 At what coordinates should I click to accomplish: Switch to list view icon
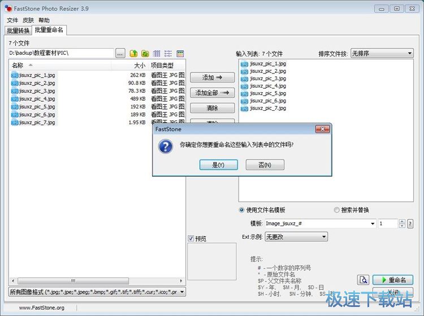168,54
